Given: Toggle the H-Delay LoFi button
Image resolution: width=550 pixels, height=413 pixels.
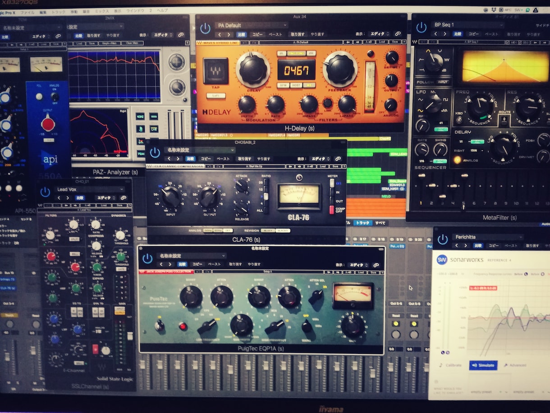Looking at the screenshot, I should click(215, 96).
